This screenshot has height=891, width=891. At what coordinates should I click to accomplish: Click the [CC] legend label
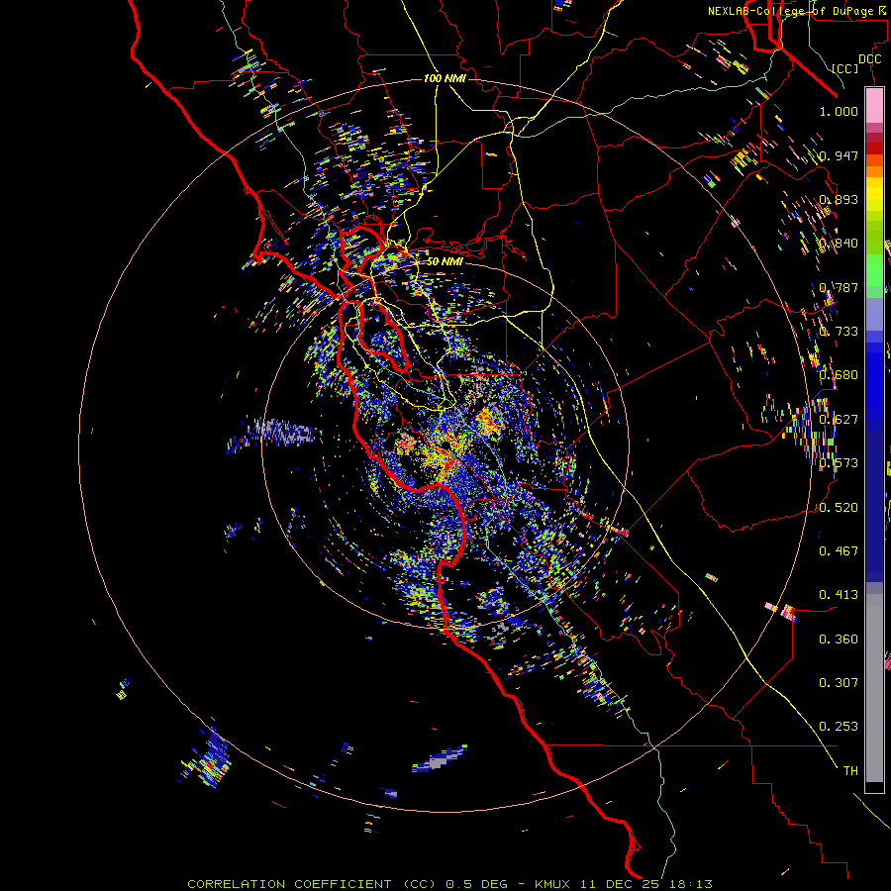(845, 68)
